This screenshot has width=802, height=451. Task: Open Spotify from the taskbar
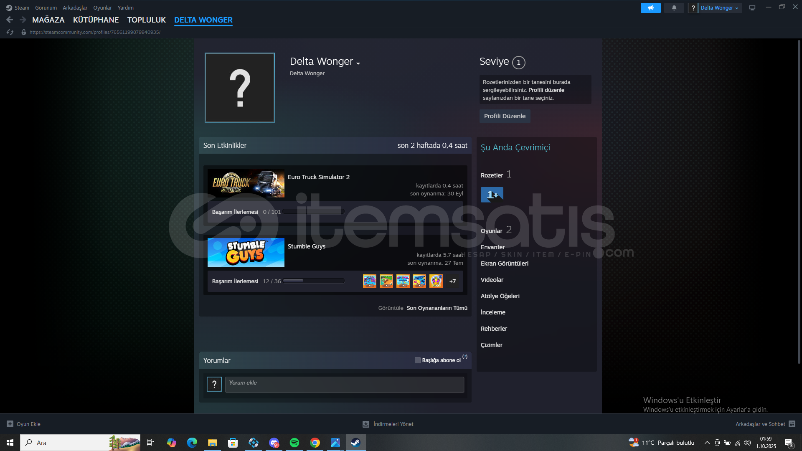tap(294, 443)
